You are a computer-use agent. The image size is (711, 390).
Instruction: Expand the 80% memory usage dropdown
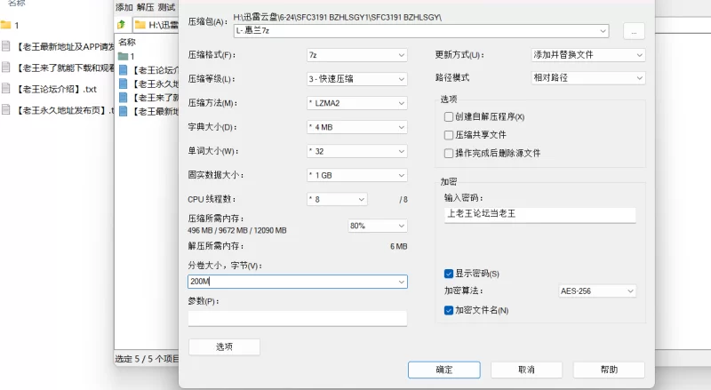(377, 226)
